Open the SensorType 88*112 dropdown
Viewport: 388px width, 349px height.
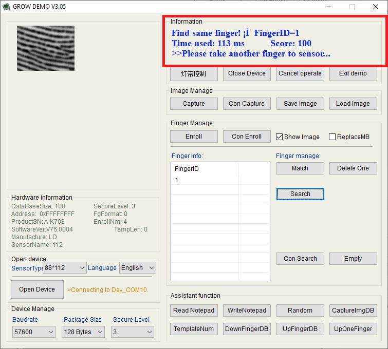pos(65,268)
